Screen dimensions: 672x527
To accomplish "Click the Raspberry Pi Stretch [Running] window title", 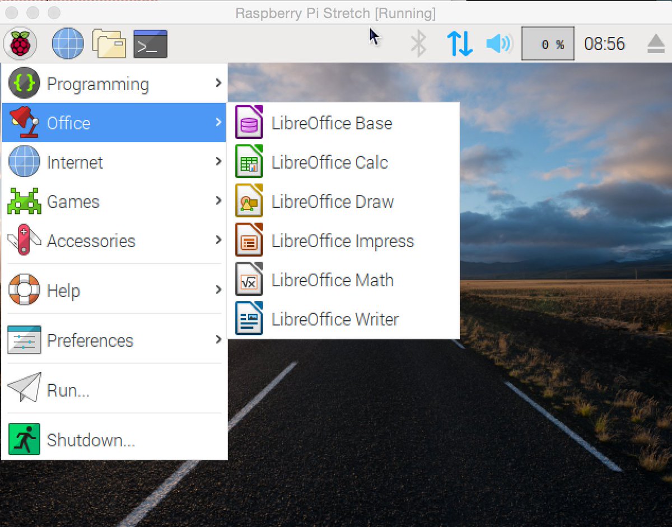I will (x=335, y=12).
